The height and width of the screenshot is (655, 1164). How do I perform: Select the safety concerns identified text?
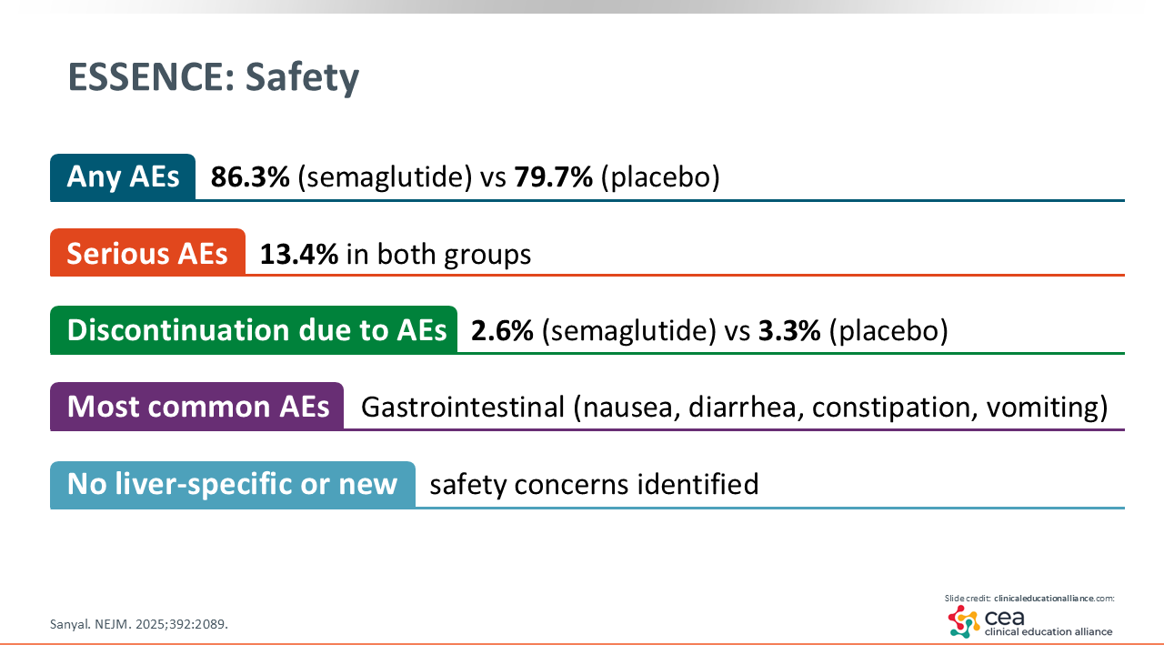tap(594, 484)
